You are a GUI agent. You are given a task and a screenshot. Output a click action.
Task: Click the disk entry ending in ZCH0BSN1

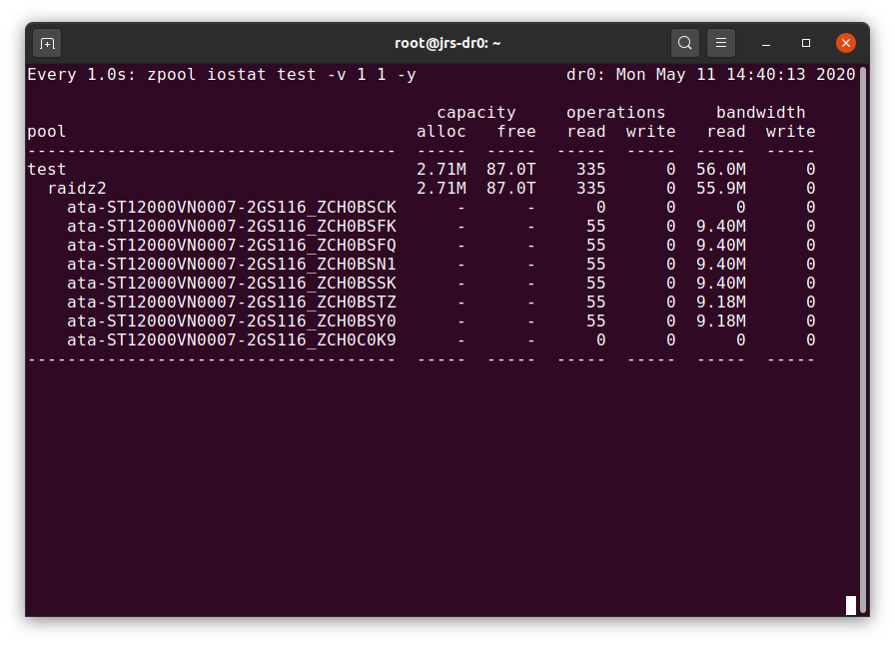coord(231,265)
